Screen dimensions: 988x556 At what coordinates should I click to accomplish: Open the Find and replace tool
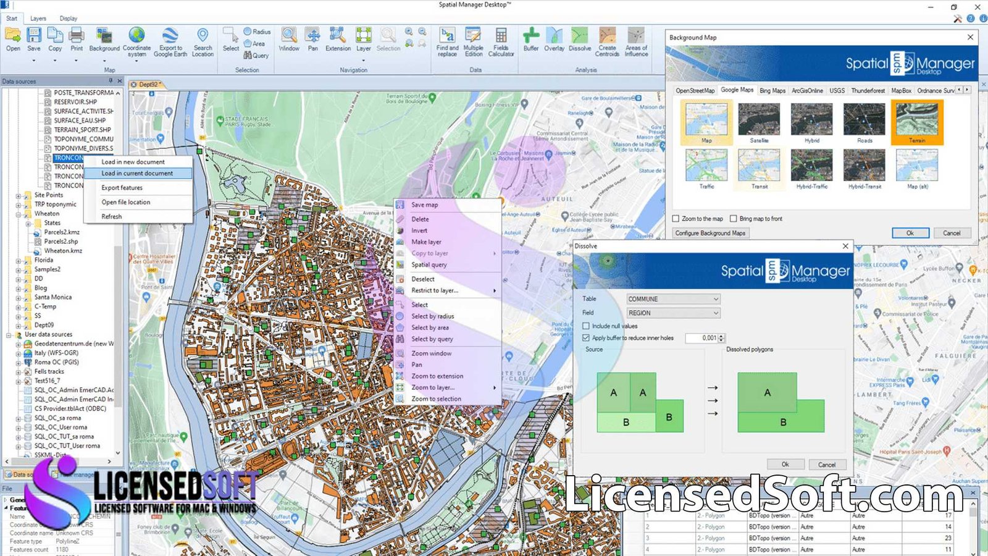click(448, 42)
